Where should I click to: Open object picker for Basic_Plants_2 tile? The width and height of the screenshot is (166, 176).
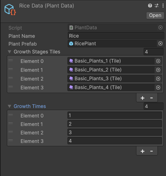point(158,70)
